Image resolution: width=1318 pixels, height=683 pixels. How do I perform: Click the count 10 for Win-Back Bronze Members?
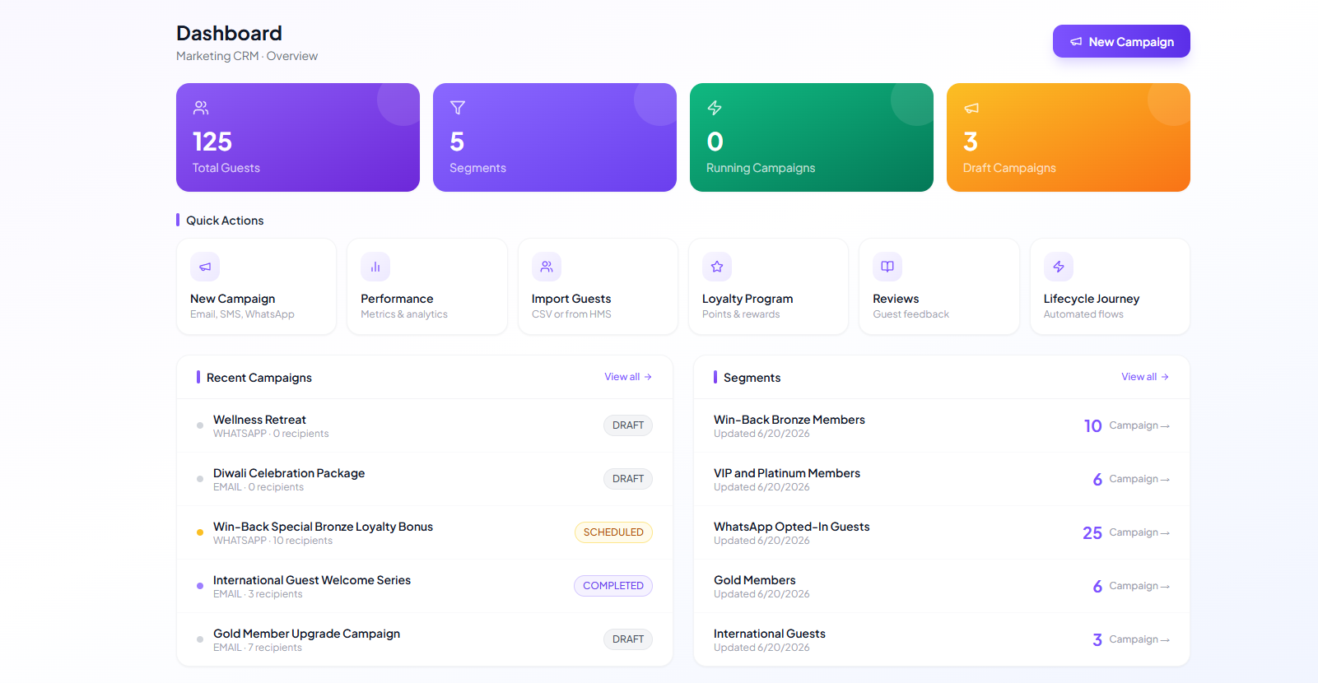coord(1092,426)
